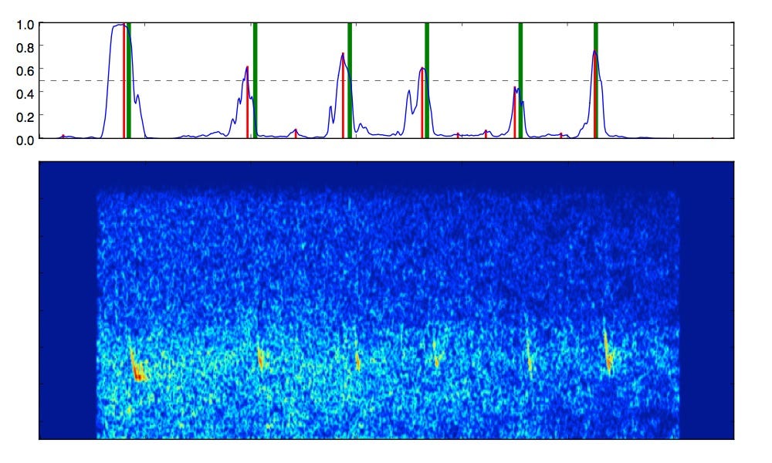Click the blue curve's flat-topped peak at 1.0
772x463 pixels.
pos(120,25)
